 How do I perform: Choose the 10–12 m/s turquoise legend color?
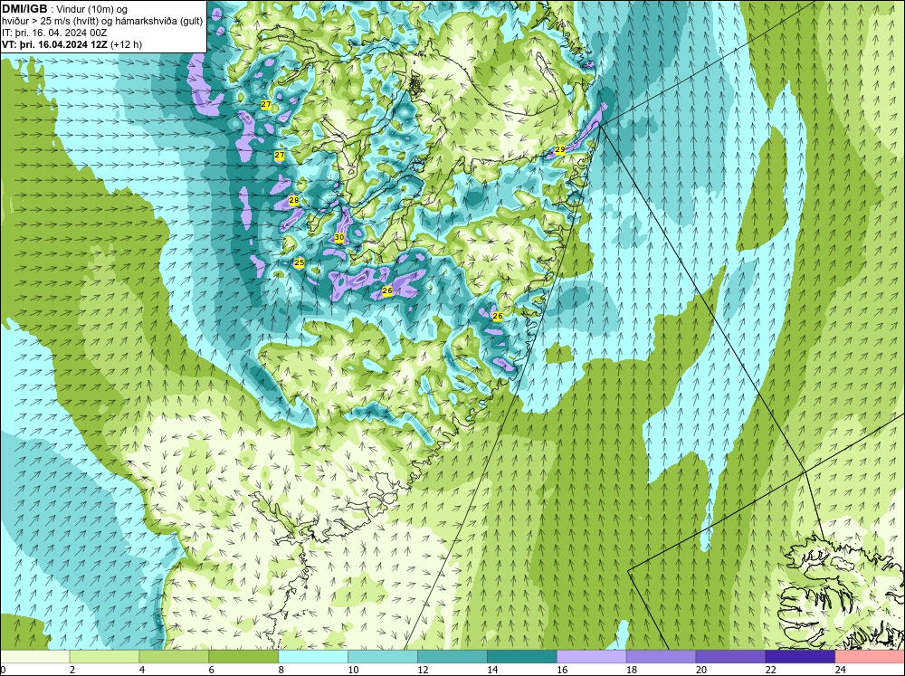point(383,656)
